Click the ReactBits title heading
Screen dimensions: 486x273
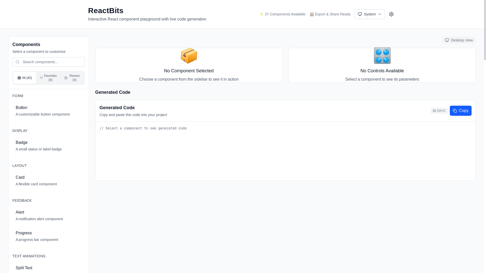(106, 11)
